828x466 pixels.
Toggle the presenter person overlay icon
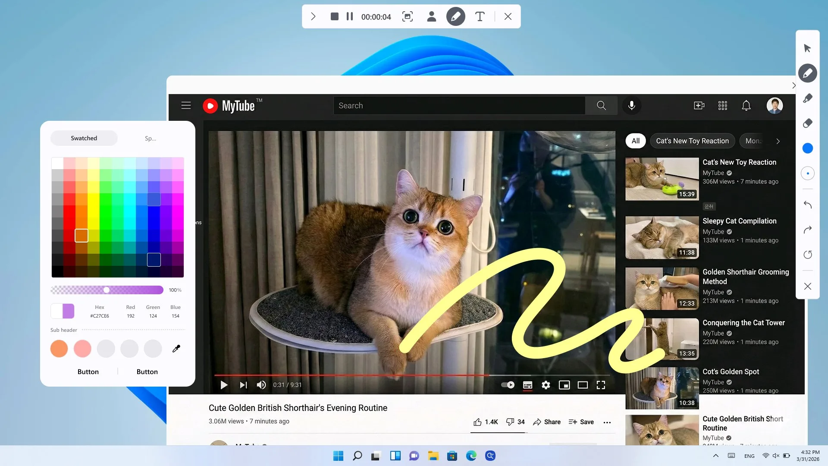coord(431,16)
